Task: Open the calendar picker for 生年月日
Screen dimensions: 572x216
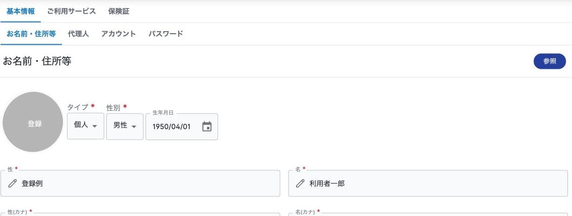Action: tap(207, 127)
